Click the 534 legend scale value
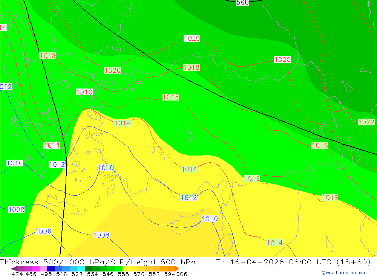 coord(92,274)
